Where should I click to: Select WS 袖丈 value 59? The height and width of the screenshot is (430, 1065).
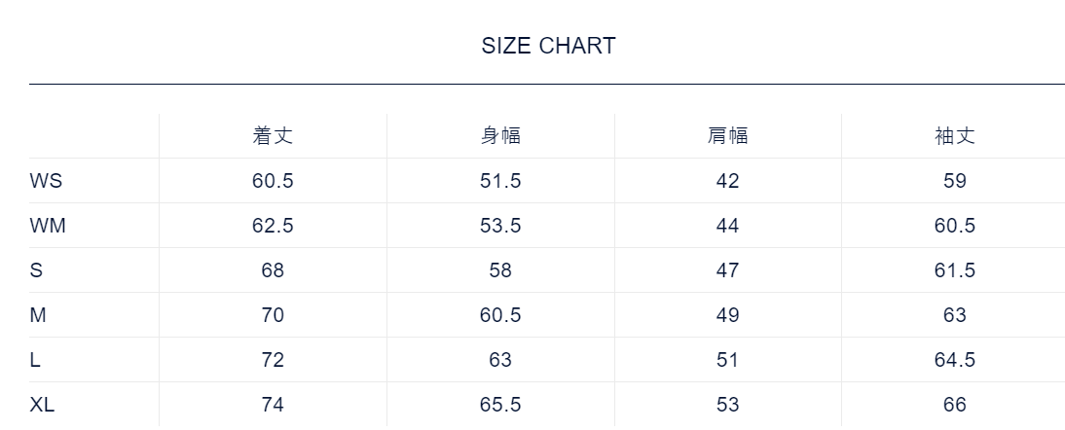(x=954, y=181)
